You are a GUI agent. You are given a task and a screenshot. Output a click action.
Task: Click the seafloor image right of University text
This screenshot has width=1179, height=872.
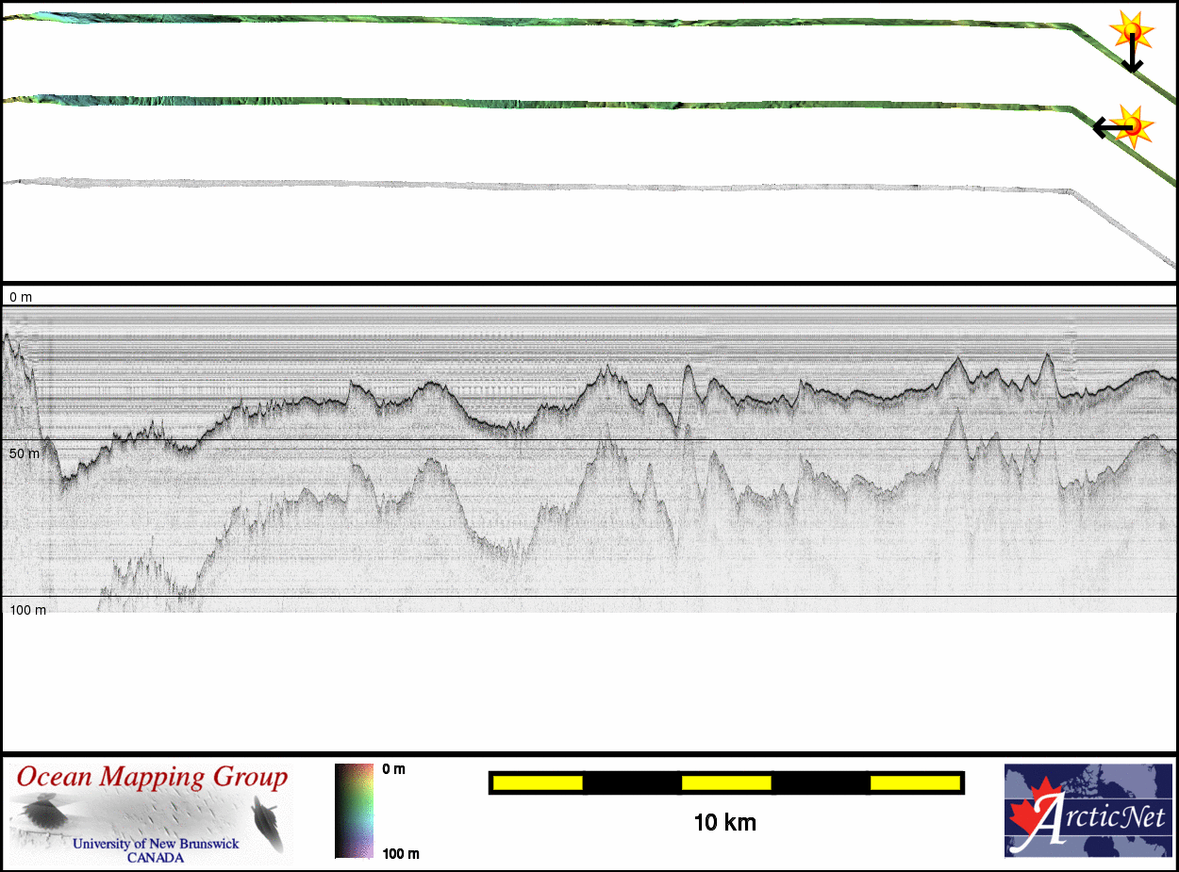[x=267, y=820]
